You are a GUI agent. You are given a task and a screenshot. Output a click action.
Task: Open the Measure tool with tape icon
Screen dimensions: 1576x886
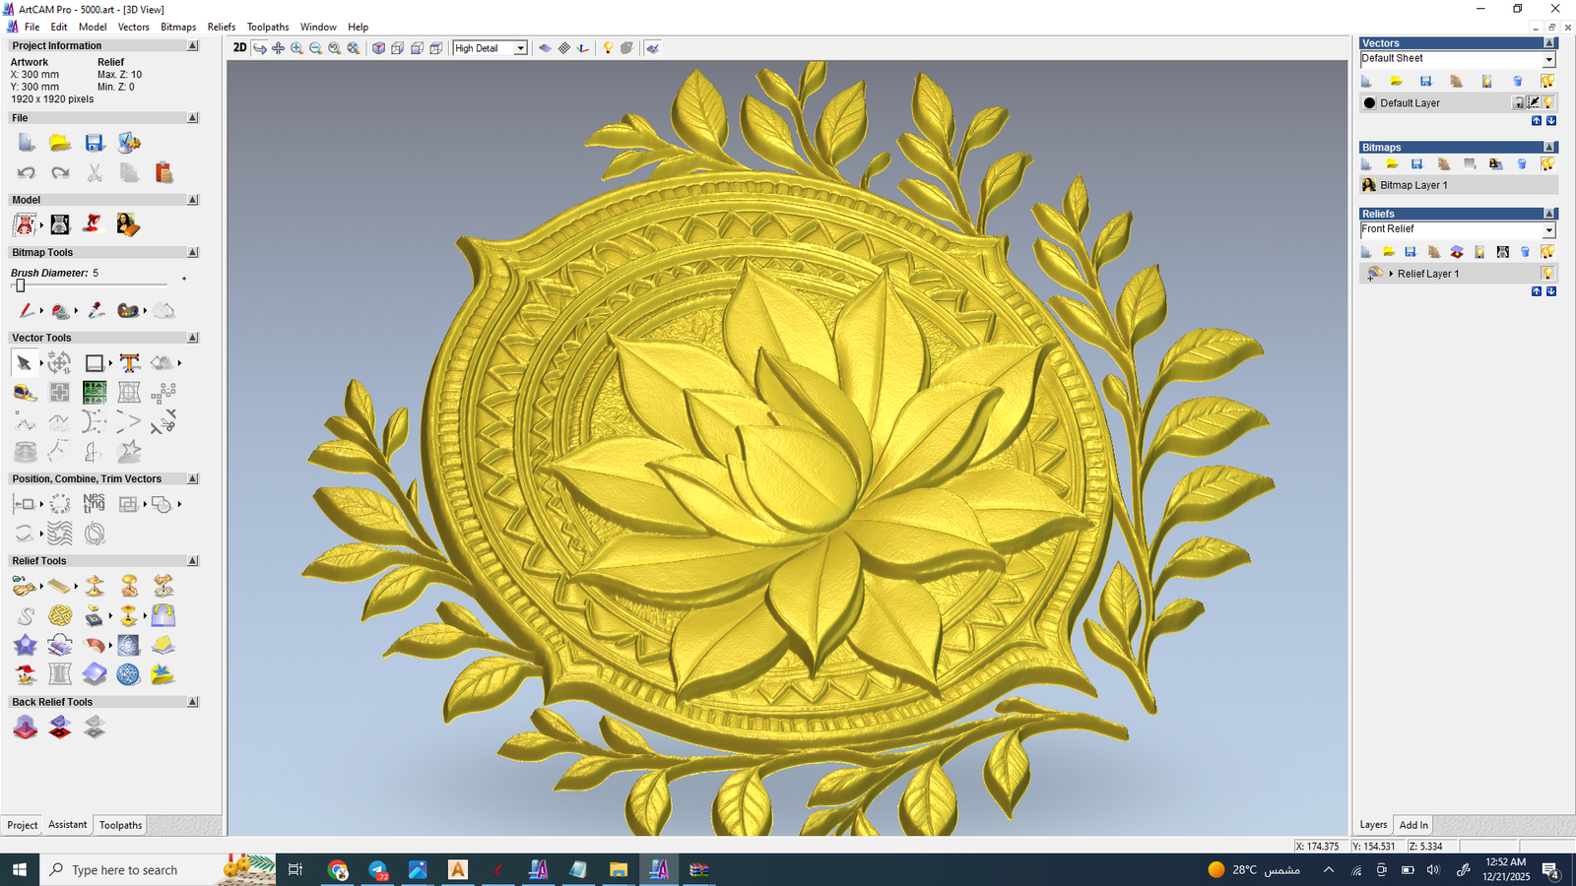coord(25,393)
